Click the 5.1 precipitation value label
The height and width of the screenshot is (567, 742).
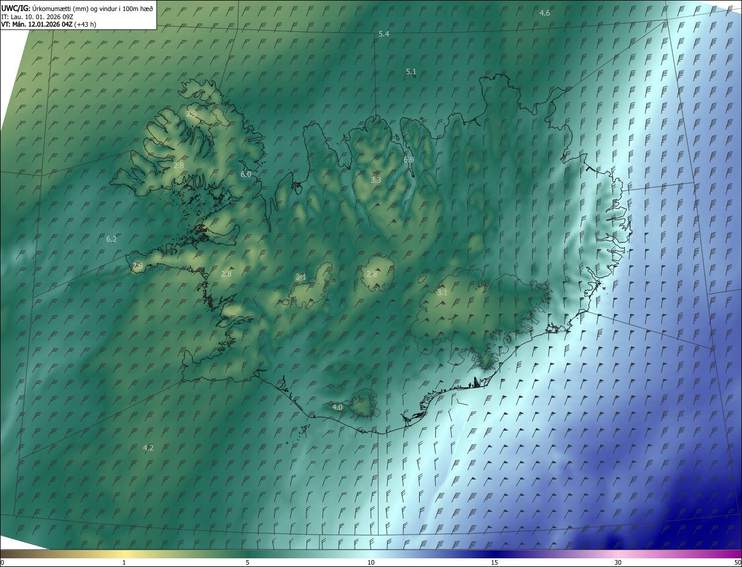point(411,72)
